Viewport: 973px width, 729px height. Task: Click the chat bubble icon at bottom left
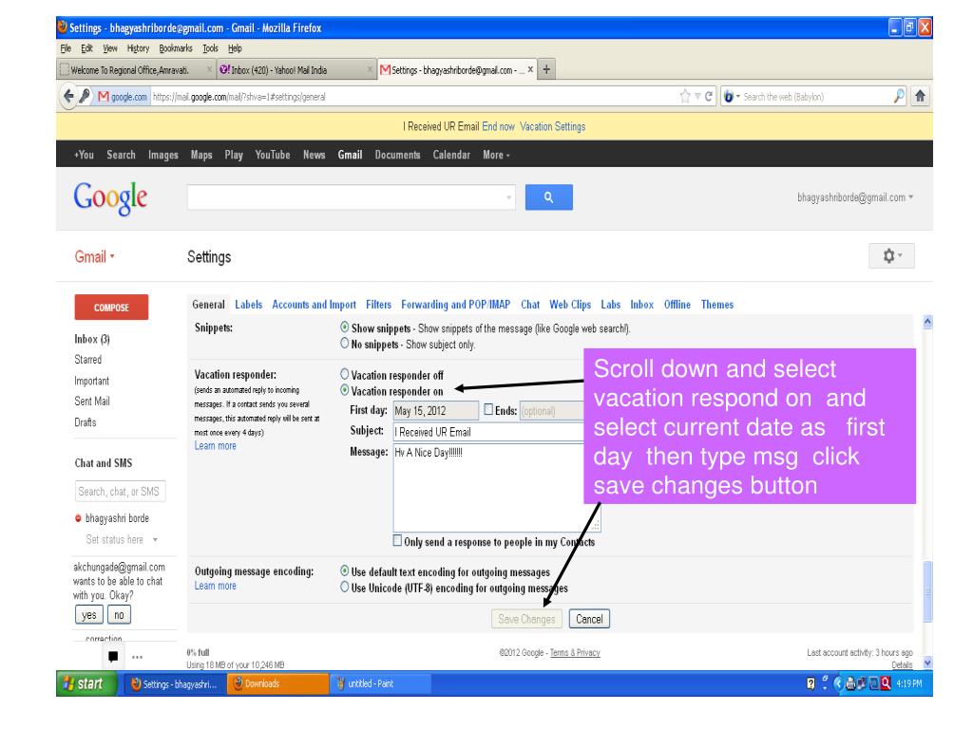coord(113,657)
